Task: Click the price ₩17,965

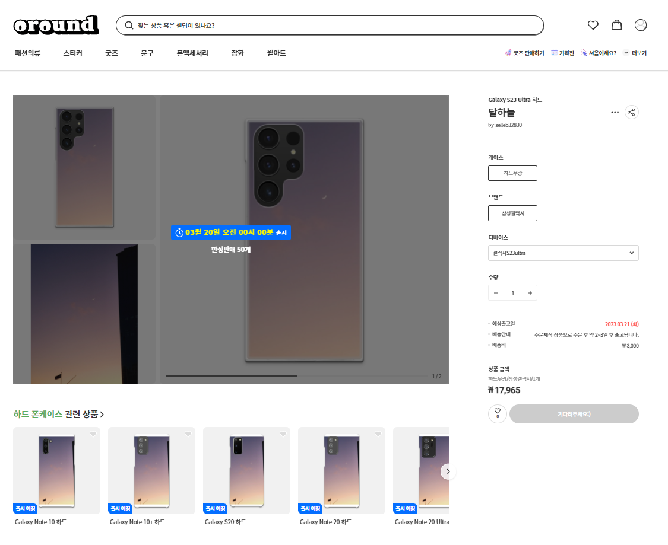Action: [504, 390]
